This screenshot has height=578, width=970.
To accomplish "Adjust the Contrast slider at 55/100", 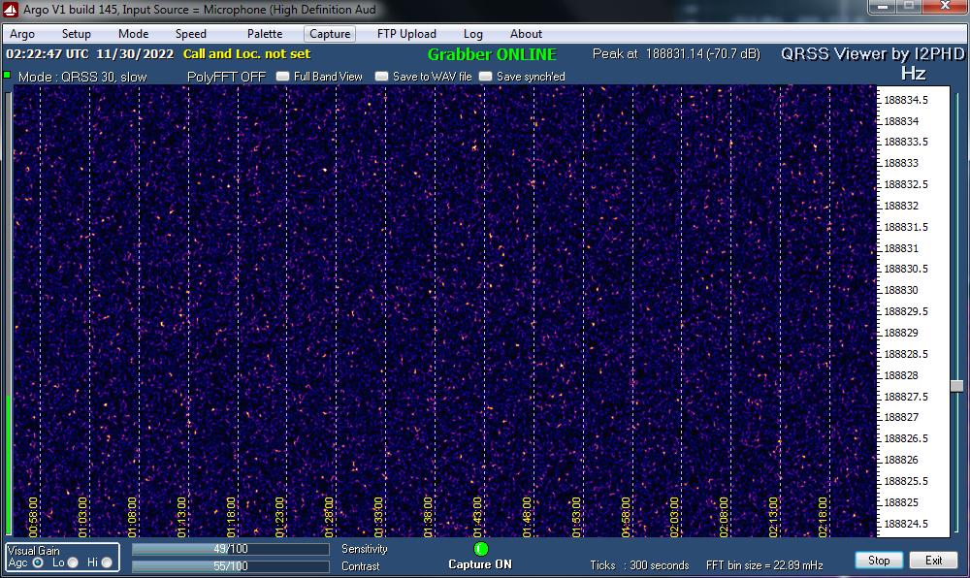I will coord(230,566).
